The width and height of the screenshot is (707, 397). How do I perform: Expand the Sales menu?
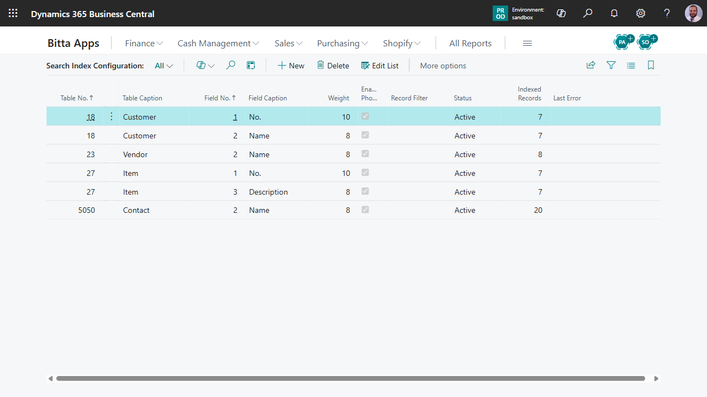pos(288,43)
